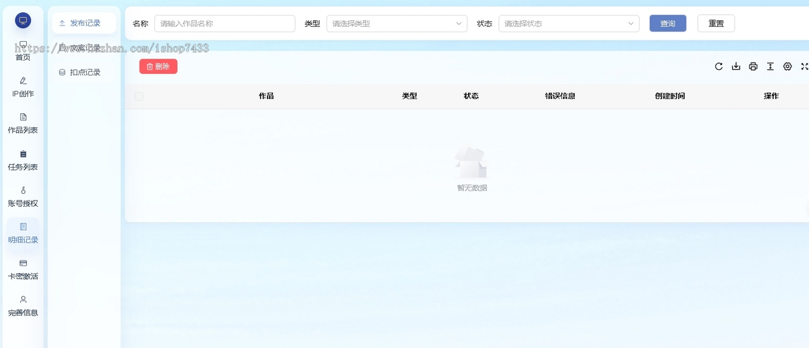
Task: Open 作品列表 from the sidebar
Action: tap(23, 124)
